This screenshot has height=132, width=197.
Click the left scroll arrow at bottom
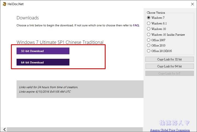click(5, 129)
